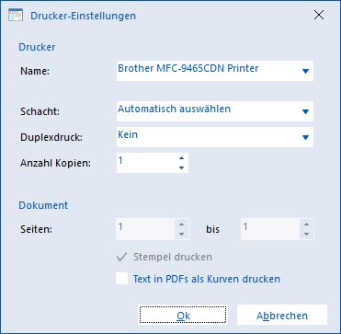Decrease the Seiten start page value

pos(182,234)
